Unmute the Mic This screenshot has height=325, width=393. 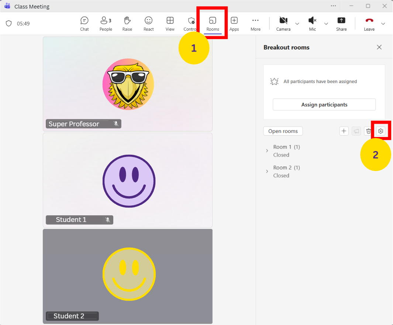[312, 23]
